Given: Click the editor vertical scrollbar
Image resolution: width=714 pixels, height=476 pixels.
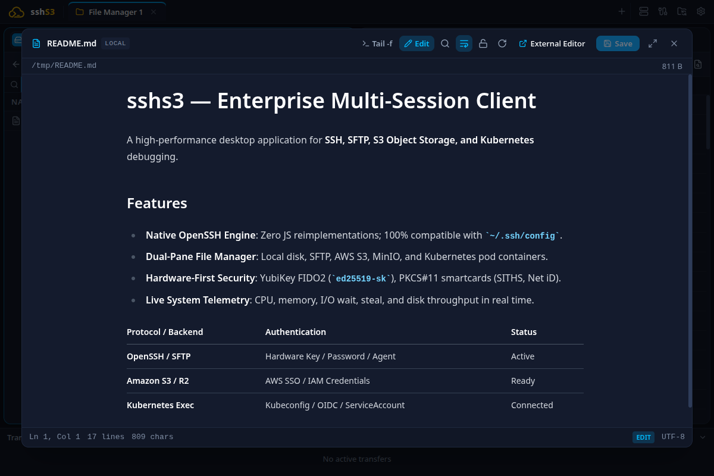Looking at the screenshot, I should [x=690, y=240].
